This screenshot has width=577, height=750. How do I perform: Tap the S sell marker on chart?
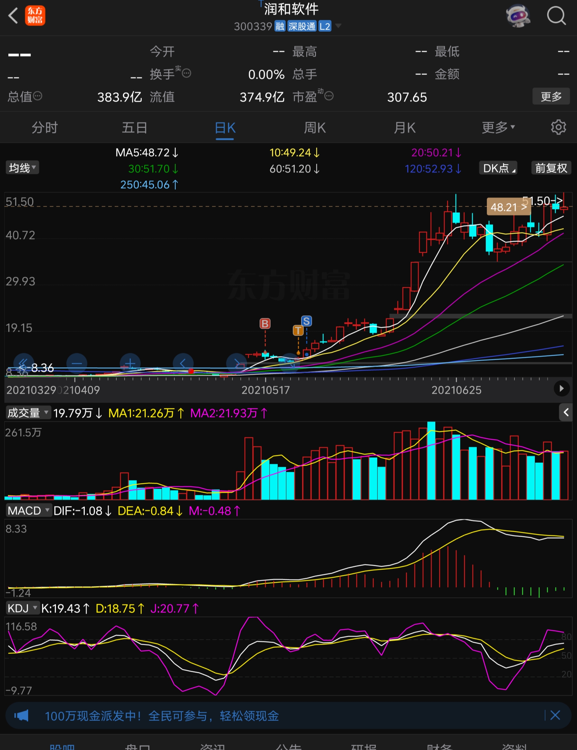(307, 321)
